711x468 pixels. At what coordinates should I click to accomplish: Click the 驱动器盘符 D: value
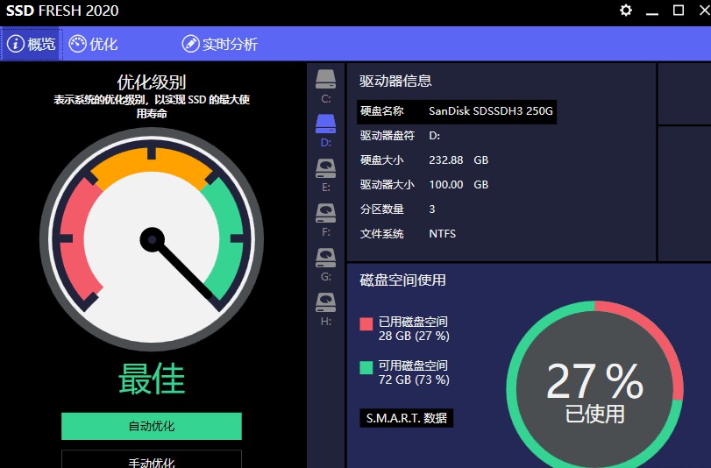pyautogui.click(x=434, y=136)
